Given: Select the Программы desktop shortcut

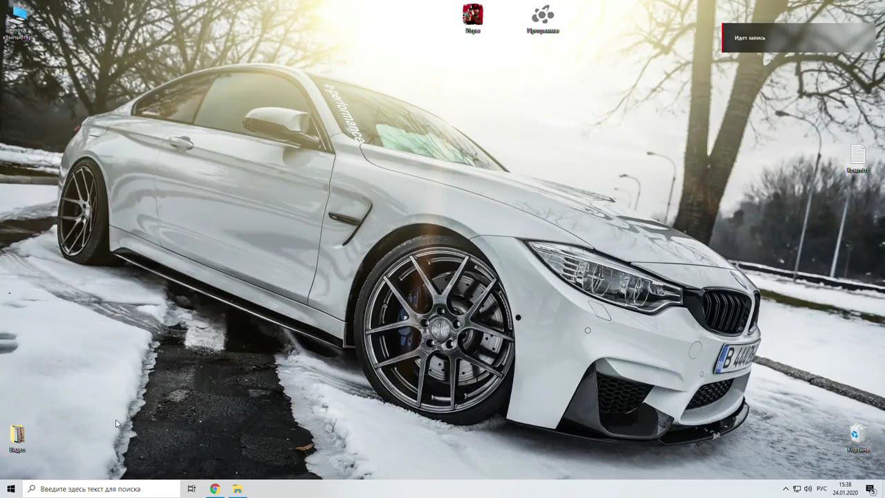Looking at the screenshot, I should (543, 19).
